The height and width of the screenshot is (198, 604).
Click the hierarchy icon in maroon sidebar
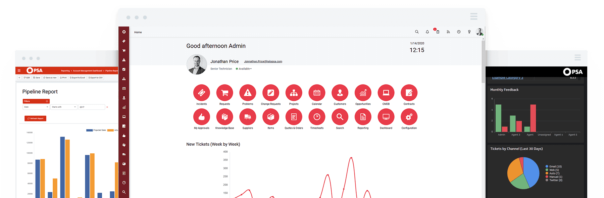[x=124, y=79]
